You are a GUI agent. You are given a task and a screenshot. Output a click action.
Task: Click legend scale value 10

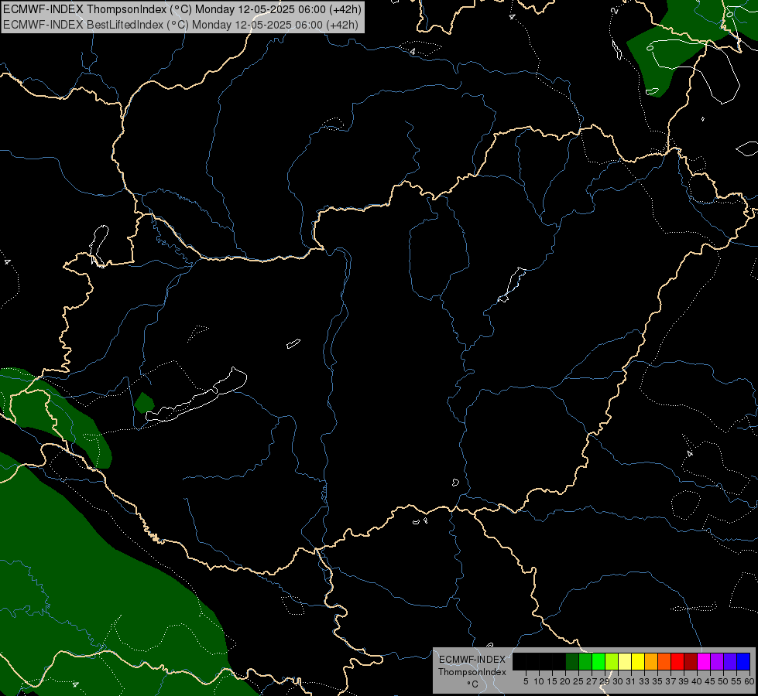point(539,681)
